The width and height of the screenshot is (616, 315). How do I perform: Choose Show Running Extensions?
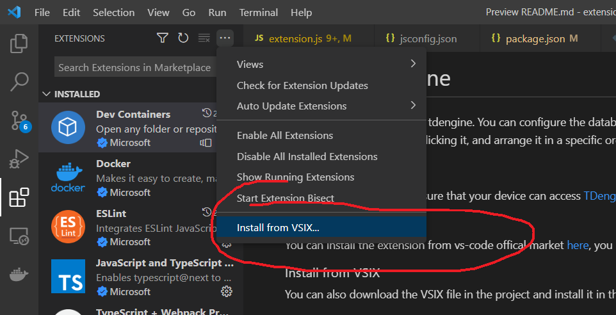tap(321, 177)
